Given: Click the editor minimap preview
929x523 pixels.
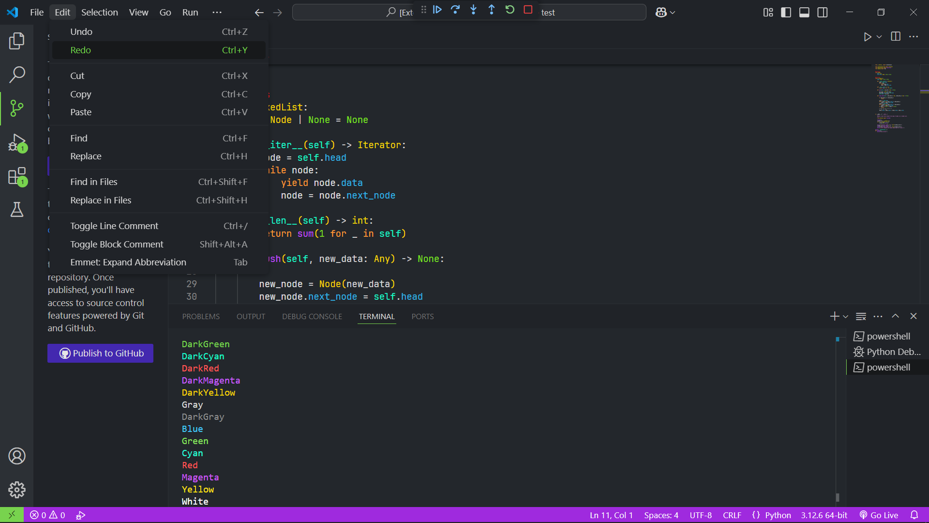Looking at the screenshot, I should [890, 97].
